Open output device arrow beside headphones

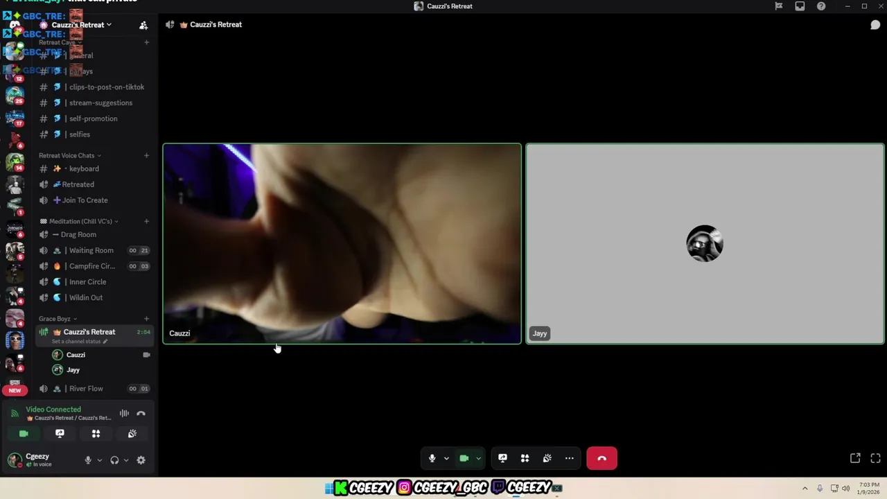[x=125, y=460]
